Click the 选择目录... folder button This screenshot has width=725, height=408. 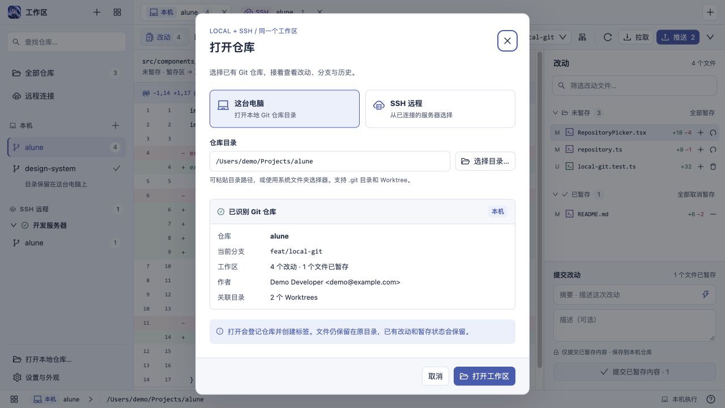tap(485, 161)
